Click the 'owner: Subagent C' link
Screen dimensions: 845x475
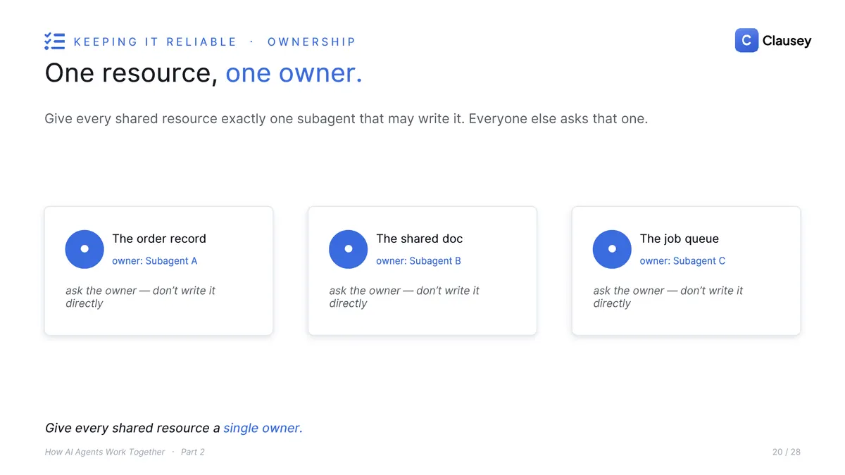click(x=682, y=261)
